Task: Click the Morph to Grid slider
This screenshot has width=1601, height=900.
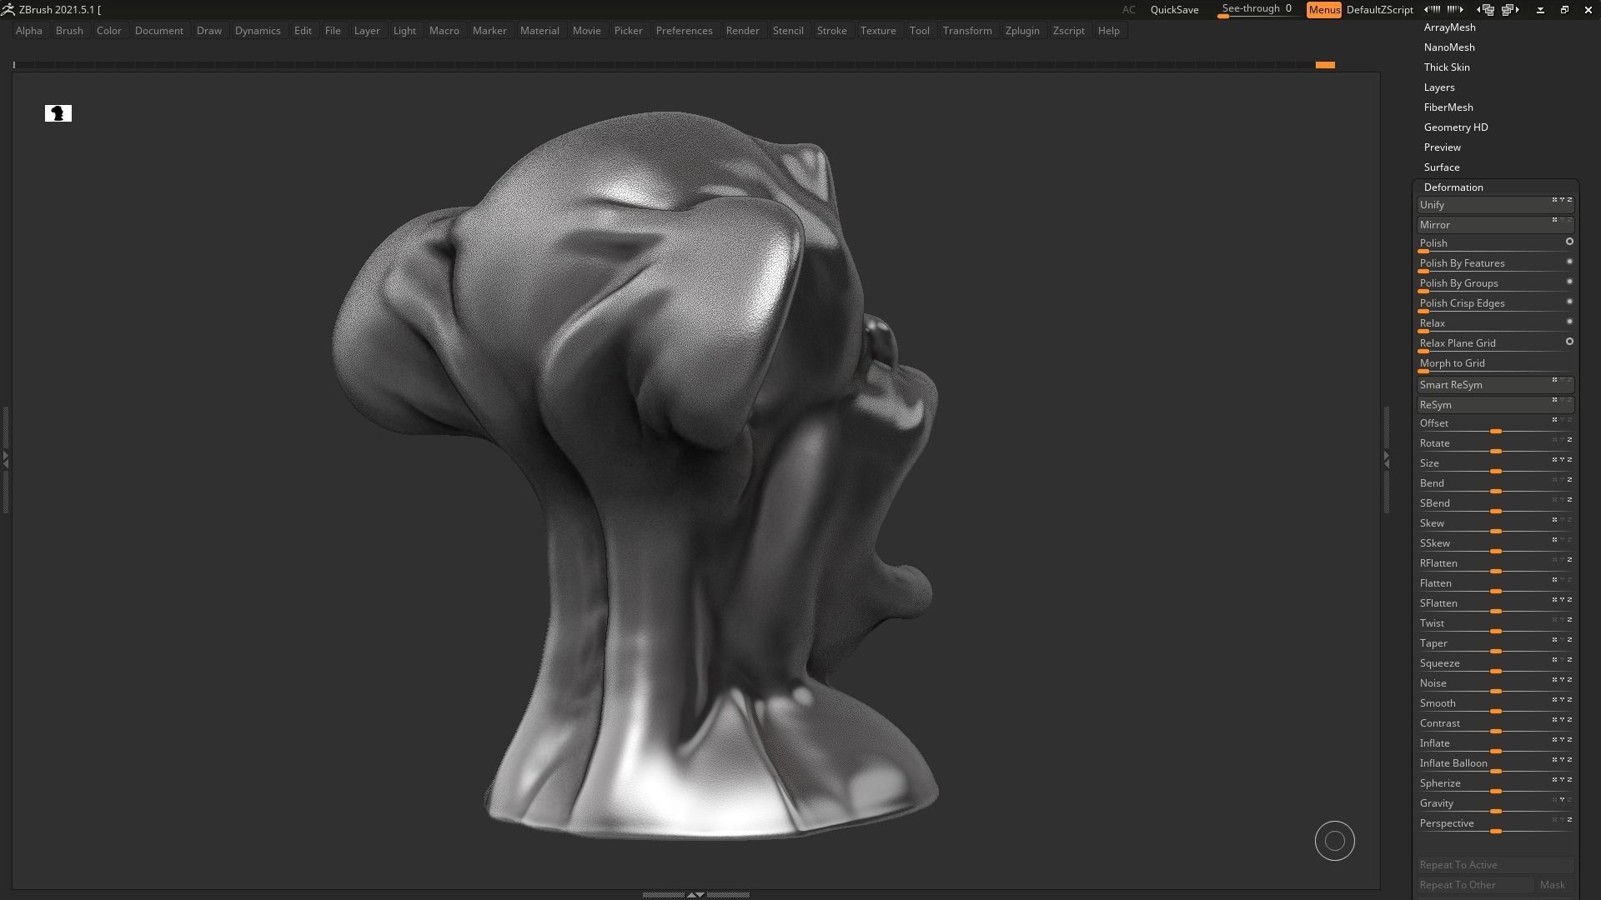Action: tap(1495, 364)
